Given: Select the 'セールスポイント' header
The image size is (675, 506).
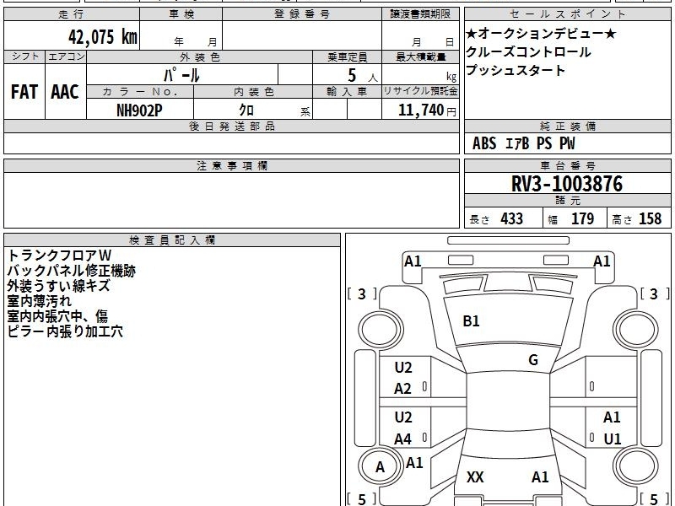Looking at the screenshot, I should [x=567, y=14].
